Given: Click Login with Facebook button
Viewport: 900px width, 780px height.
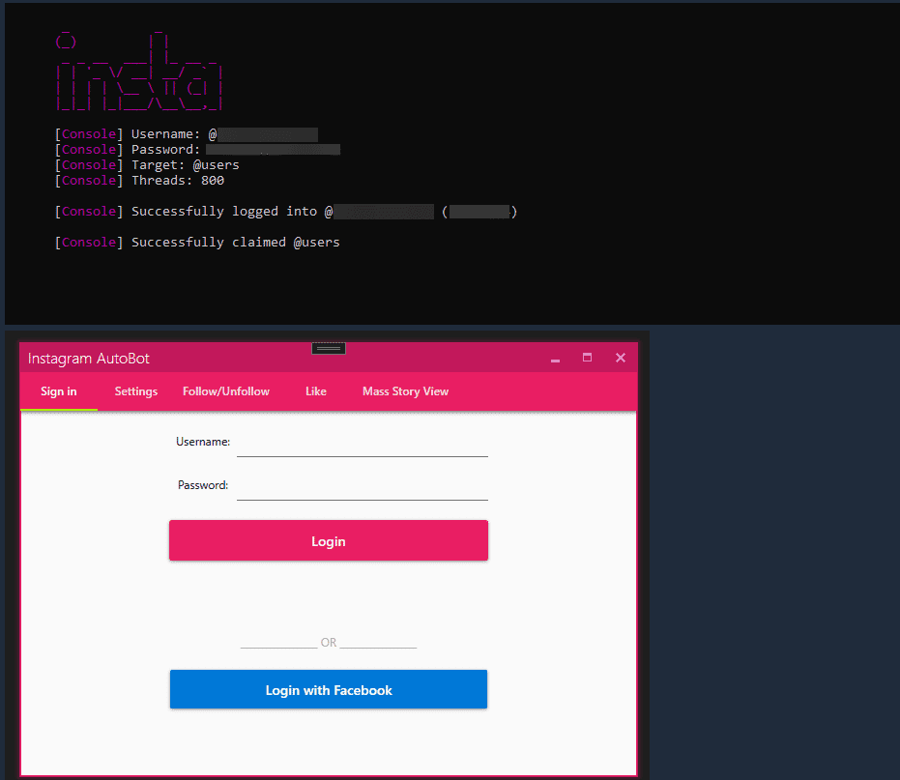Looking at the screenshot, I should [329, 689].
